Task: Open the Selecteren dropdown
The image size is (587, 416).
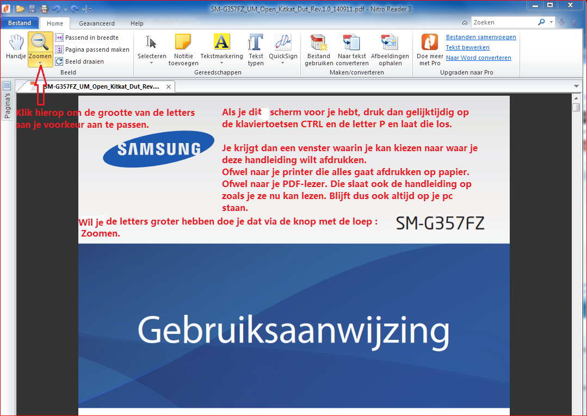Action: (152, 63)
